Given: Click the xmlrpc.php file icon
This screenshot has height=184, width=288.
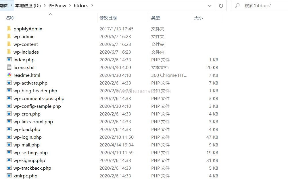Looking at the screenshot, I should click(9, 176).
